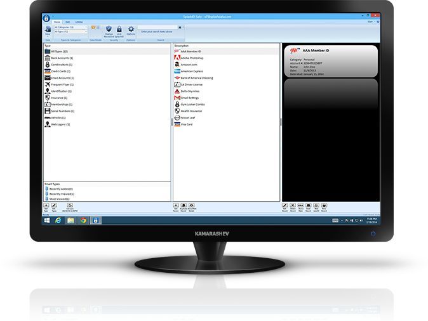The height and width of the screenshot is (321, 428).
Task: Switch to the Edit ribbon tab
Action: (x=67, y=22)
